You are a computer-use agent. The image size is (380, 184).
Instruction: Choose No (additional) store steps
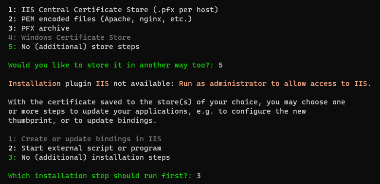coord(74,47)
